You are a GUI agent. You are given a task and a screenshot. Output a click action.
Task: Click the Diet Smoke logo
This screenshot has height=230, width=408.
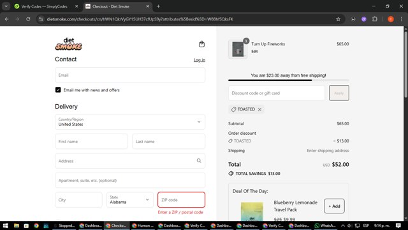click(69, 44)
